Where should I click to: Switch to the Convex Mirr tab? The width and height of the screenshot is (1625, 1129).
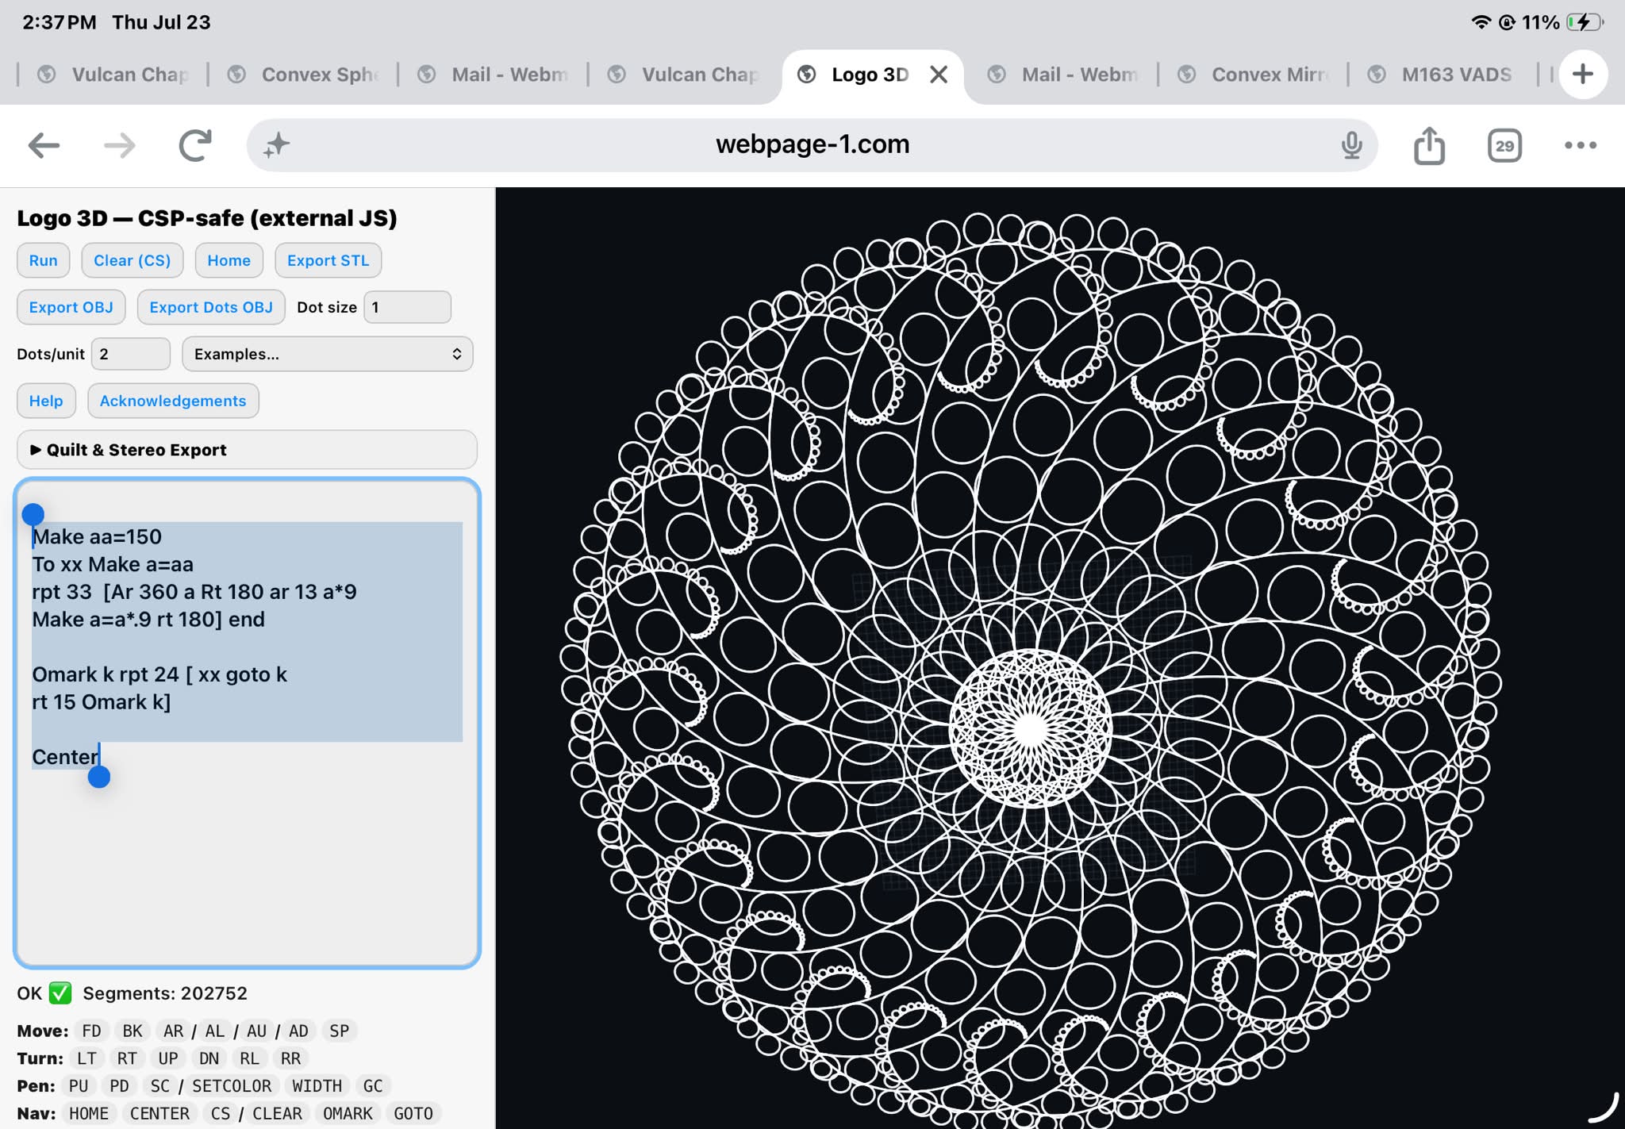point(1254,75)
